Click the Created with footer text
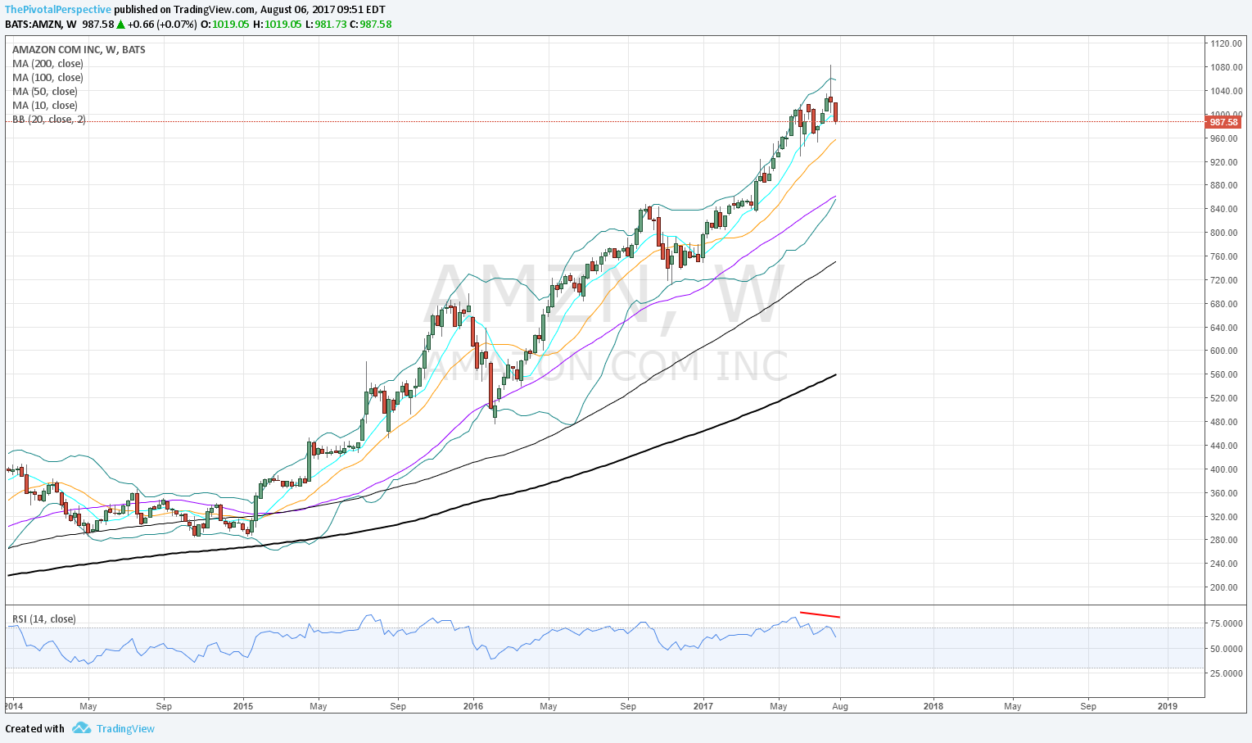 coord(34,728)
